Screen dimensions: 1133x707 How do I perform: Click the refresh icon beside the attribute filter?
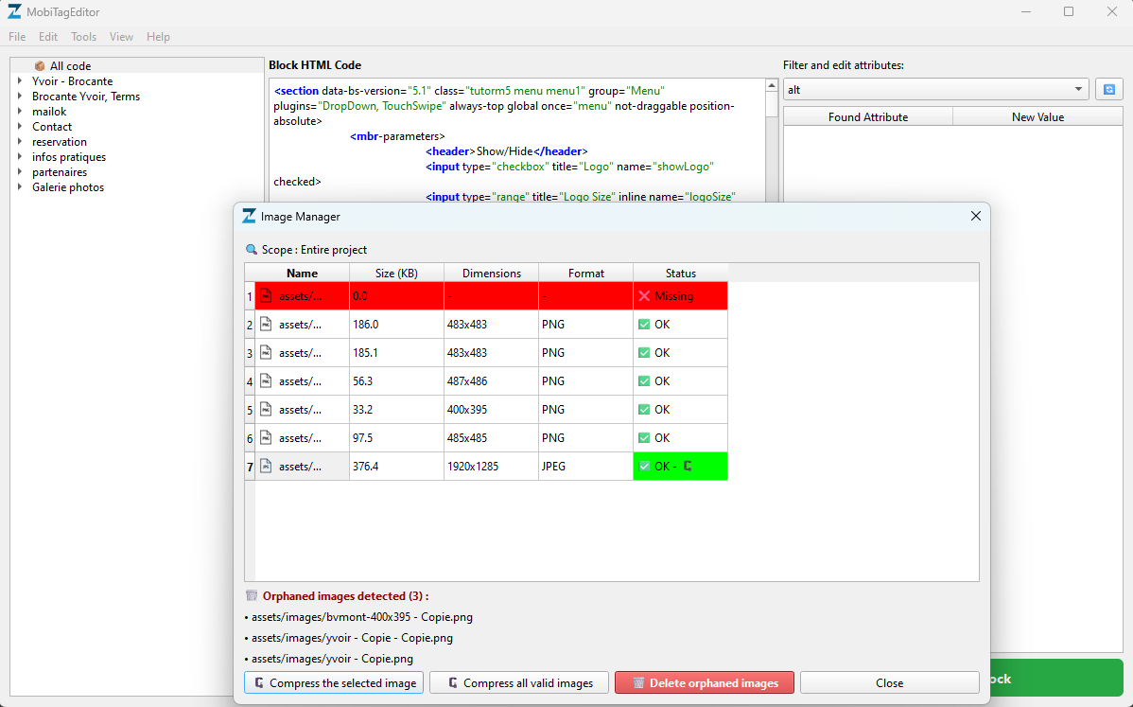1109,90
